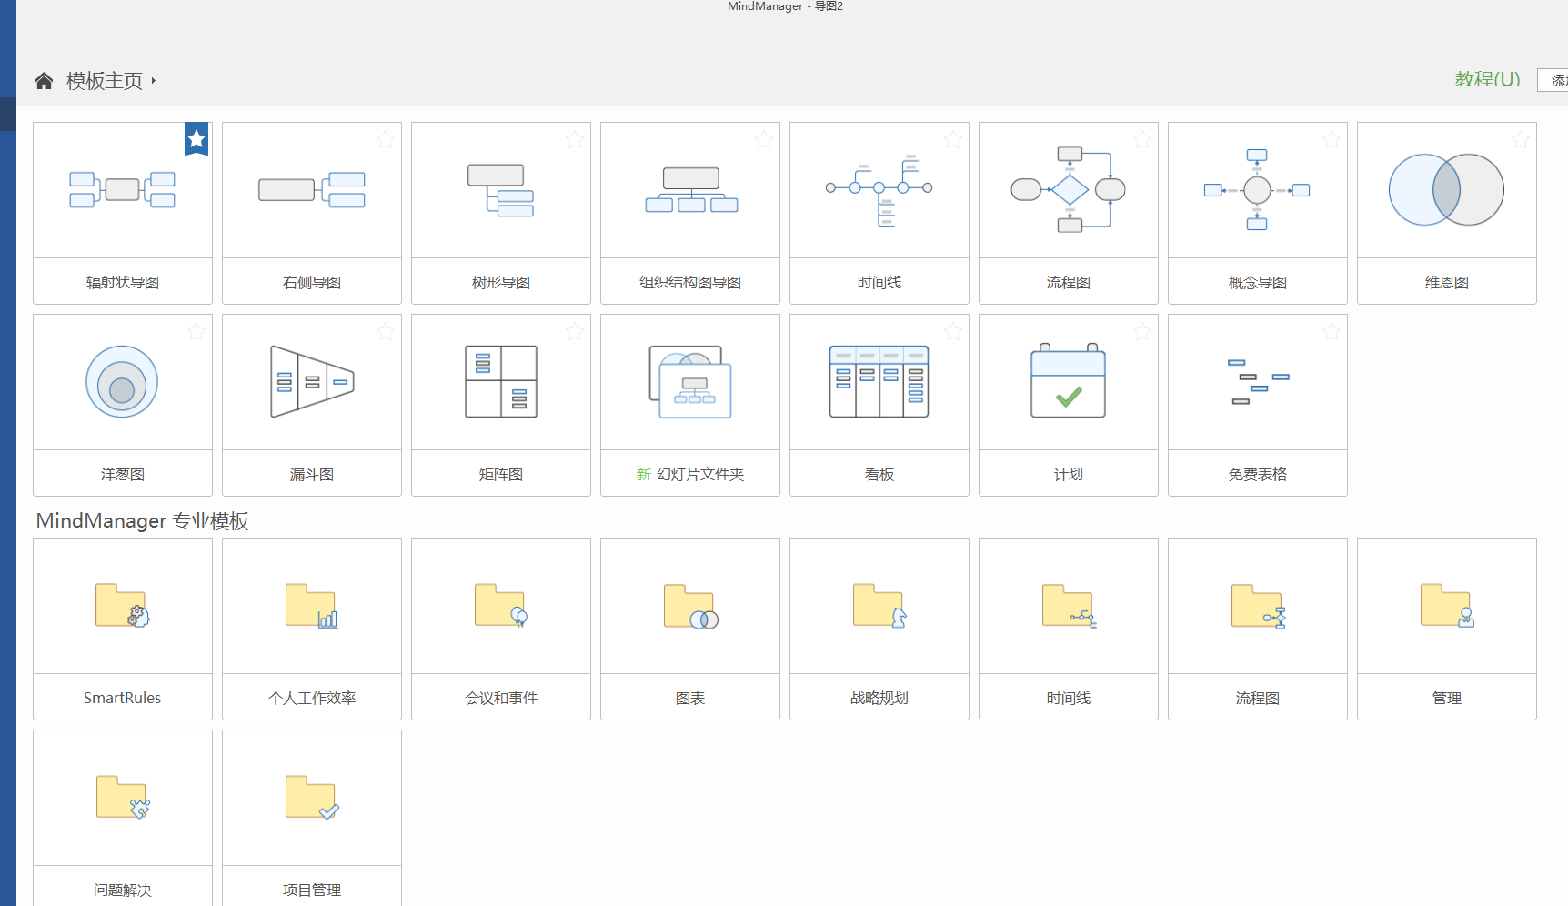This screenshot has width=1568, height=906.
Task: Open the 教程(U) tutorial link
Action: 1488,79
